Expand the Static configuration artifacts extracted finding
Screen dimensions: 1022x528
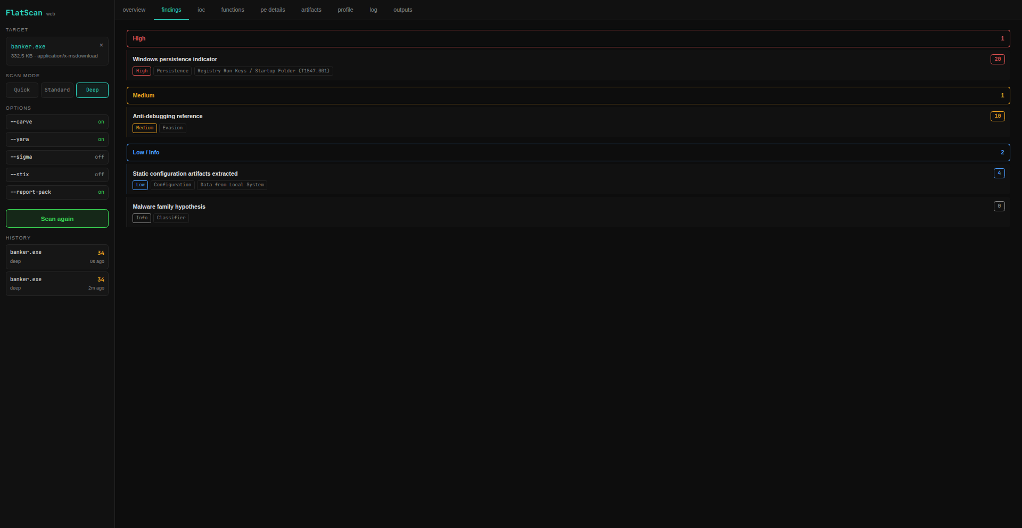[568, 179]
